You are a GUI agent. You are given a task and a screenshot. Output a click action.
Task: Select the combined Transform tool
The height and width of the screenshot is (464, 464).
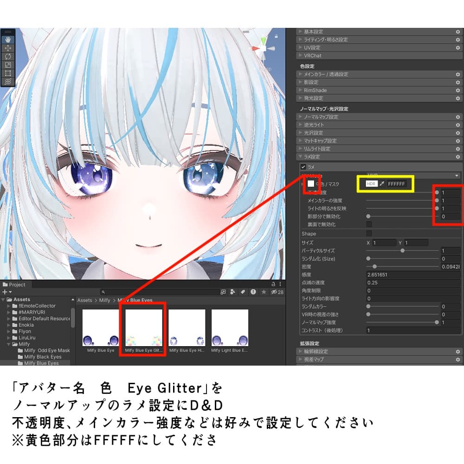[x=8, y=81]
